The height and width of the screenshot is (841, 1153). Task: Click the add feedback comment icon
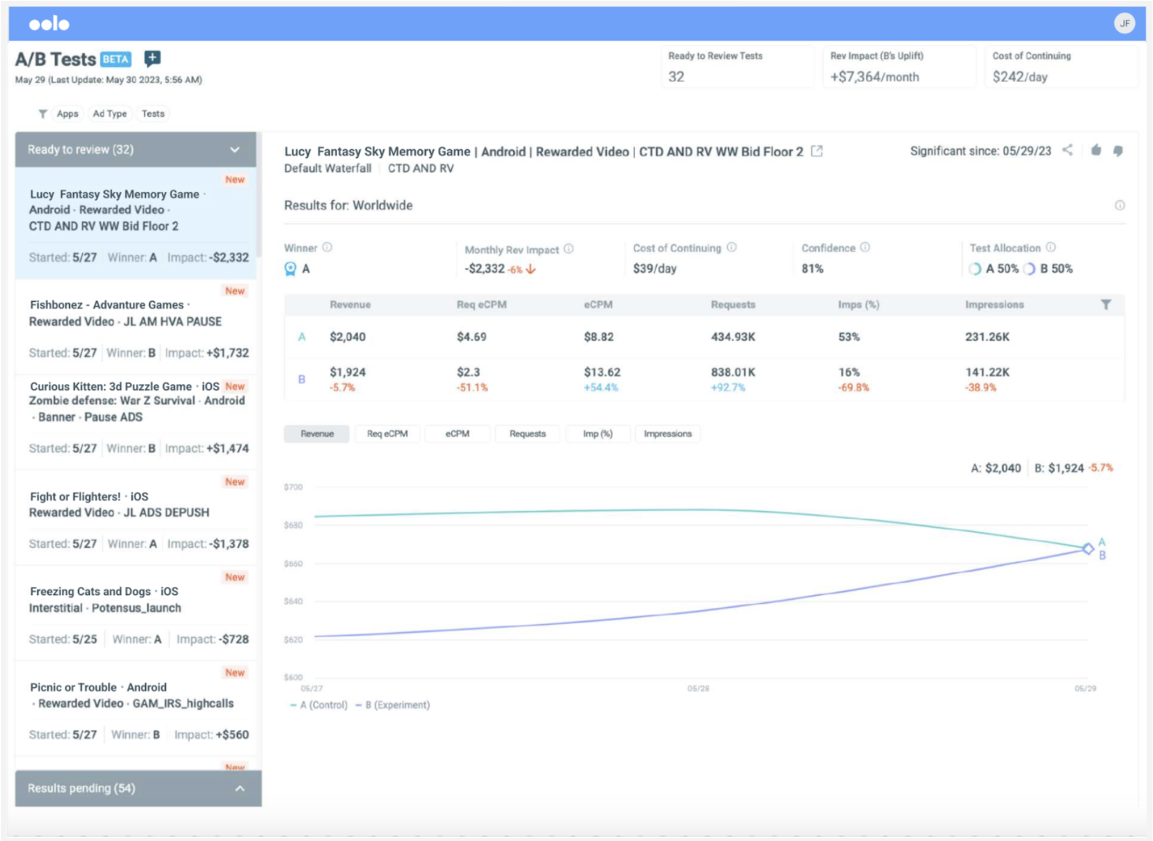click(153, 59)
